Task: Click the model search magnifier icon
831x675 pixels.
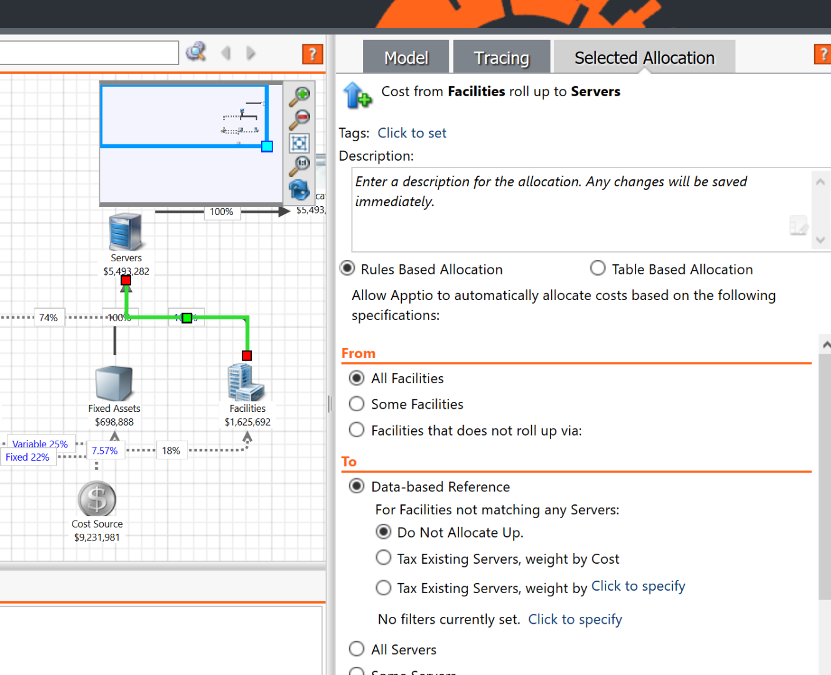Action: pos(196,52)
